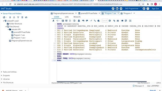Viewport: 162px width, 91px height.
Task: Bookmark the page with the star icon
Action: pyautogui.click(x=143, y=4)
